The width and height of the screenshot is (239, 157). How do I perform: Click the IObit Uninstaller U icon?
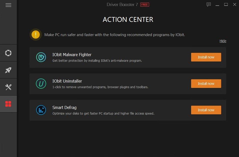coord(41,84)
